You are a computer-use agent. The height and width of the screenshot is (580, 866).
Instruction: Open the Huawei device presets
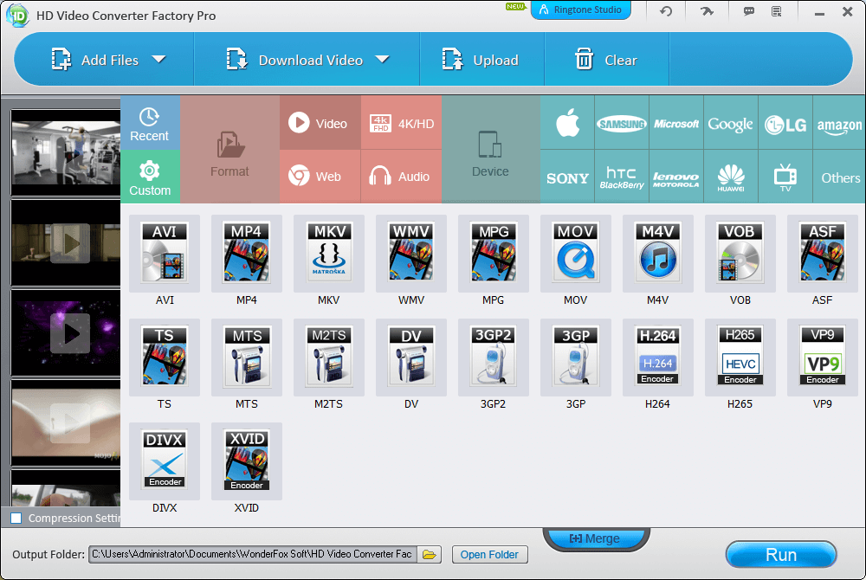pos(731,177)
